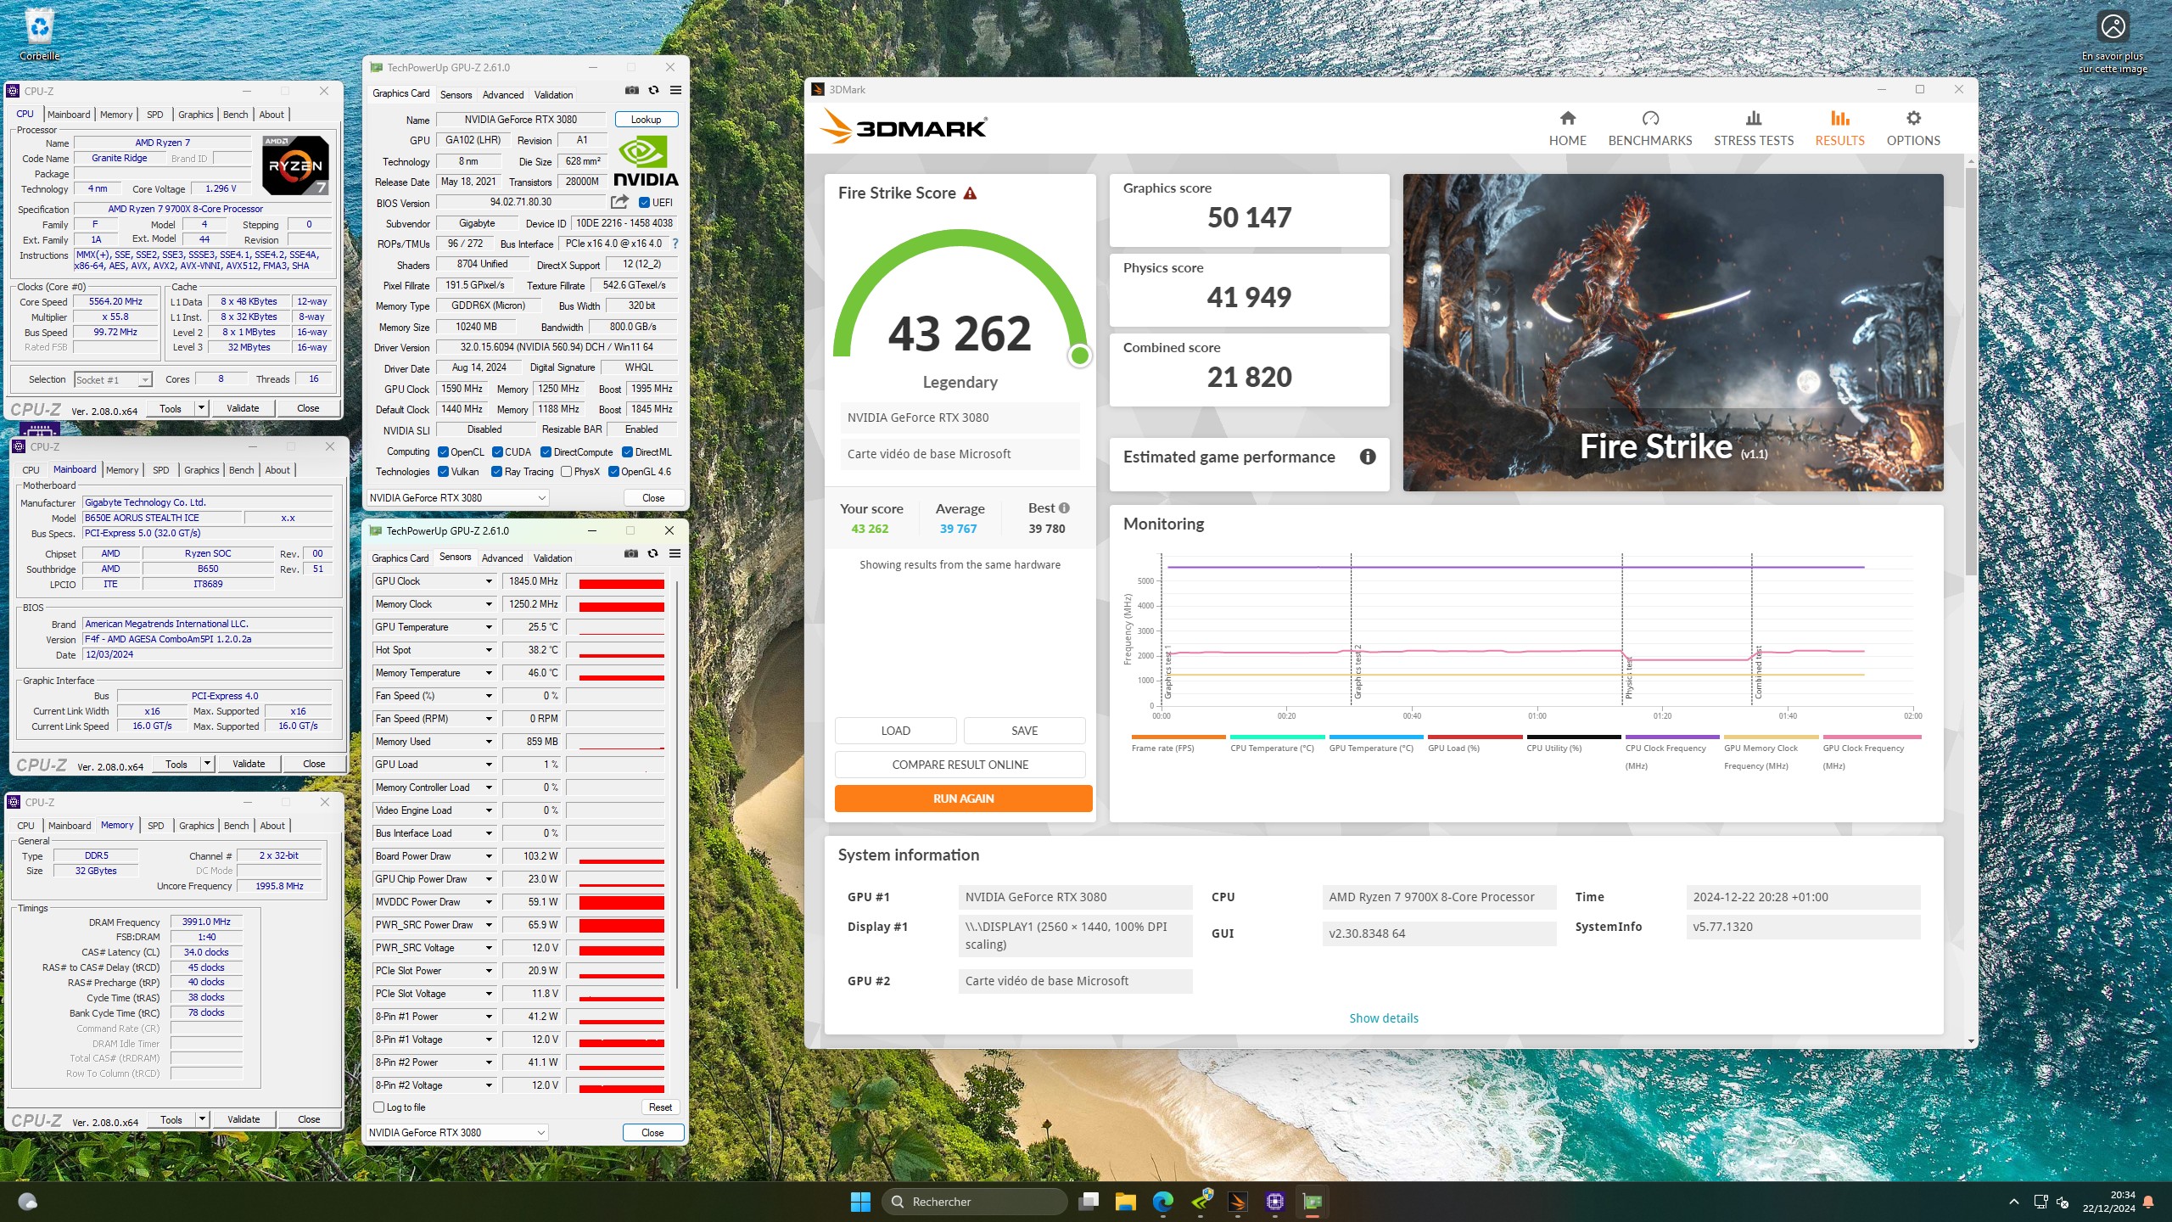The image size is (2172, 1222).
Task: Open the Windows Start menu
Action: [860, 1202]
